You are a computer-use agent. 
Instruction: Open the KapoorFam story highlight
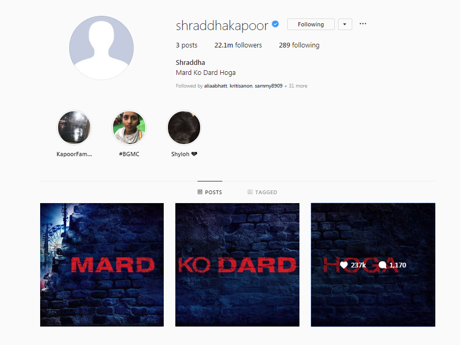[x=74, y=128]
